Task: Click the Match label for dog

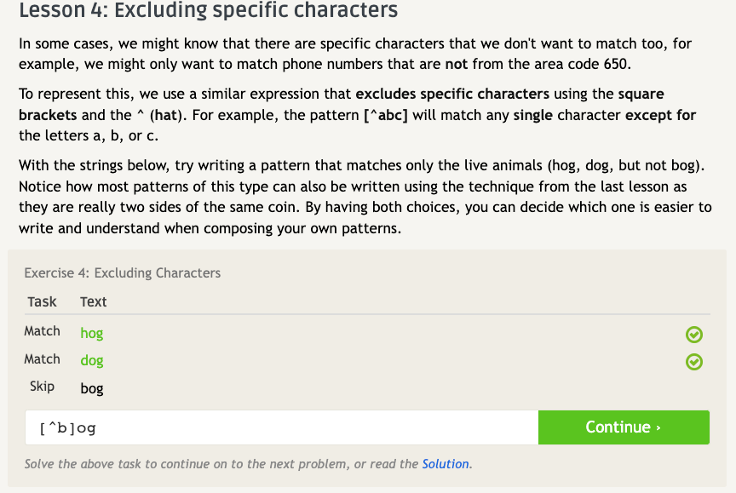Action: coord(43,359)
